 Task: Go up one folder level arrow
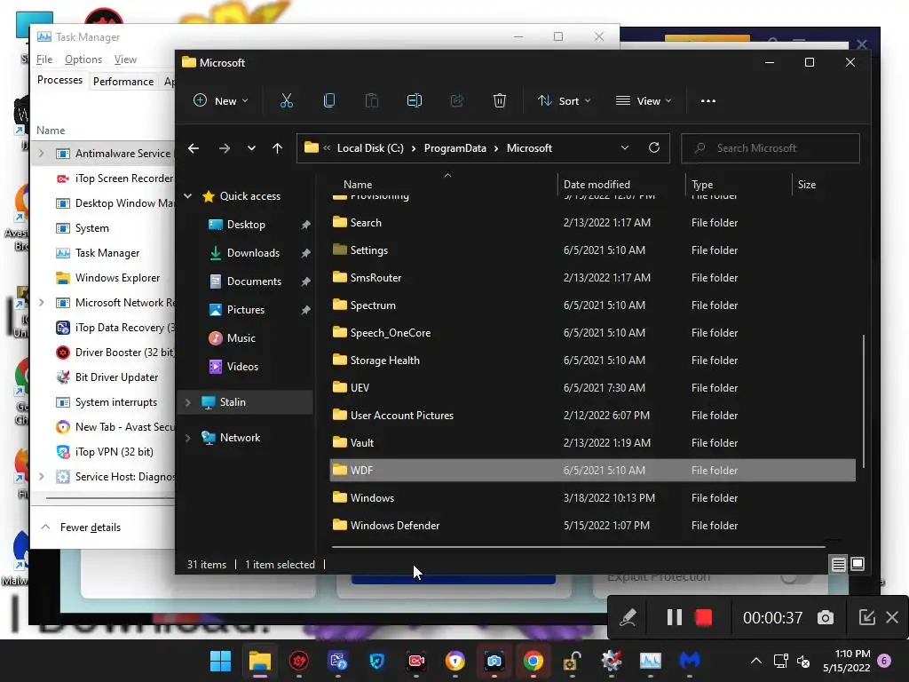(x=278, y=148)
